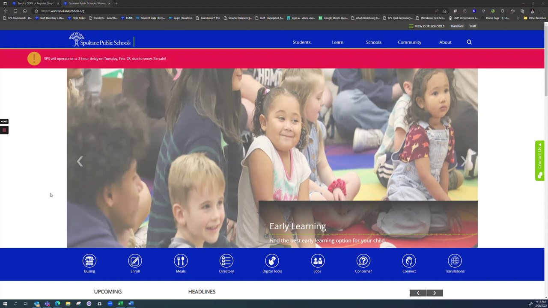Open the Jobs quick link icon
This screenshot has width=548, height=308.
(x=318, y=261)
